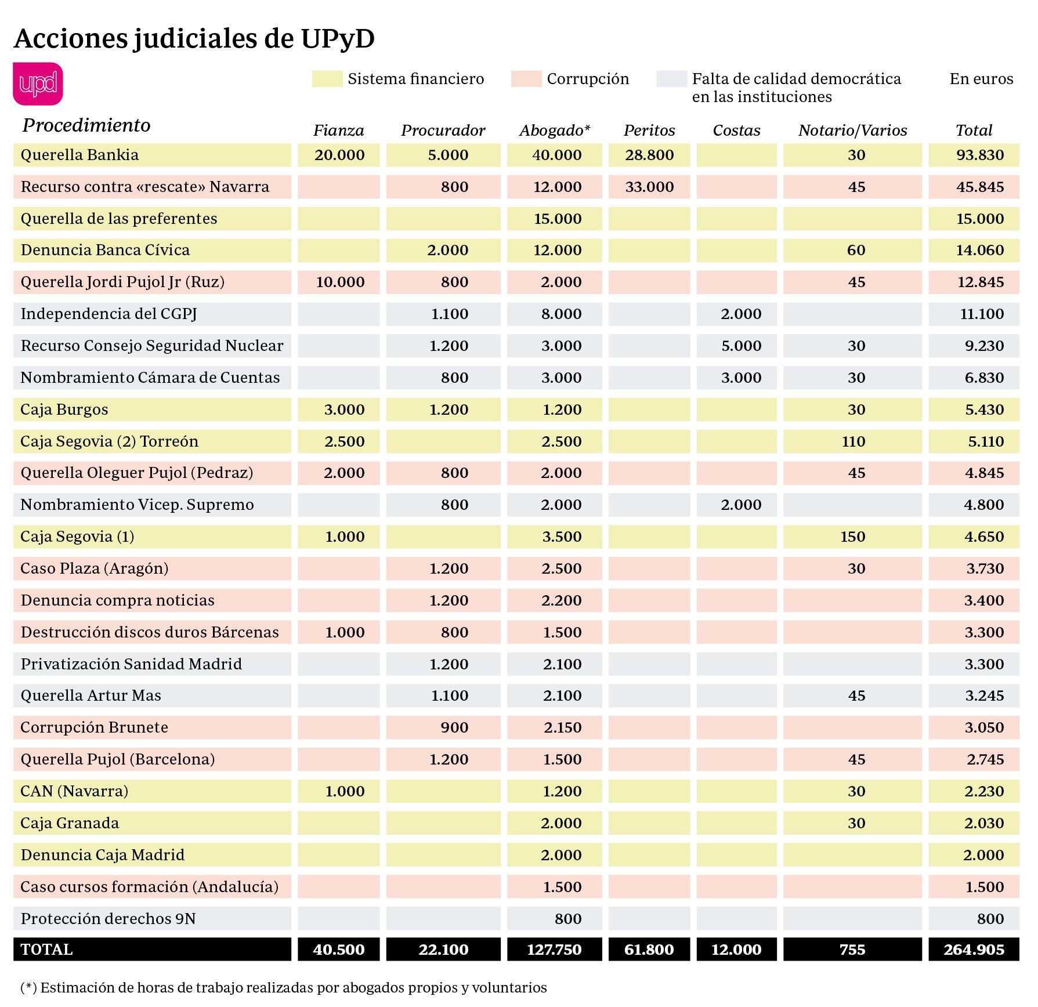1038x1007 pixels.
Task: Click the 110 Notario/Varios value
Action: click(853, 441)
